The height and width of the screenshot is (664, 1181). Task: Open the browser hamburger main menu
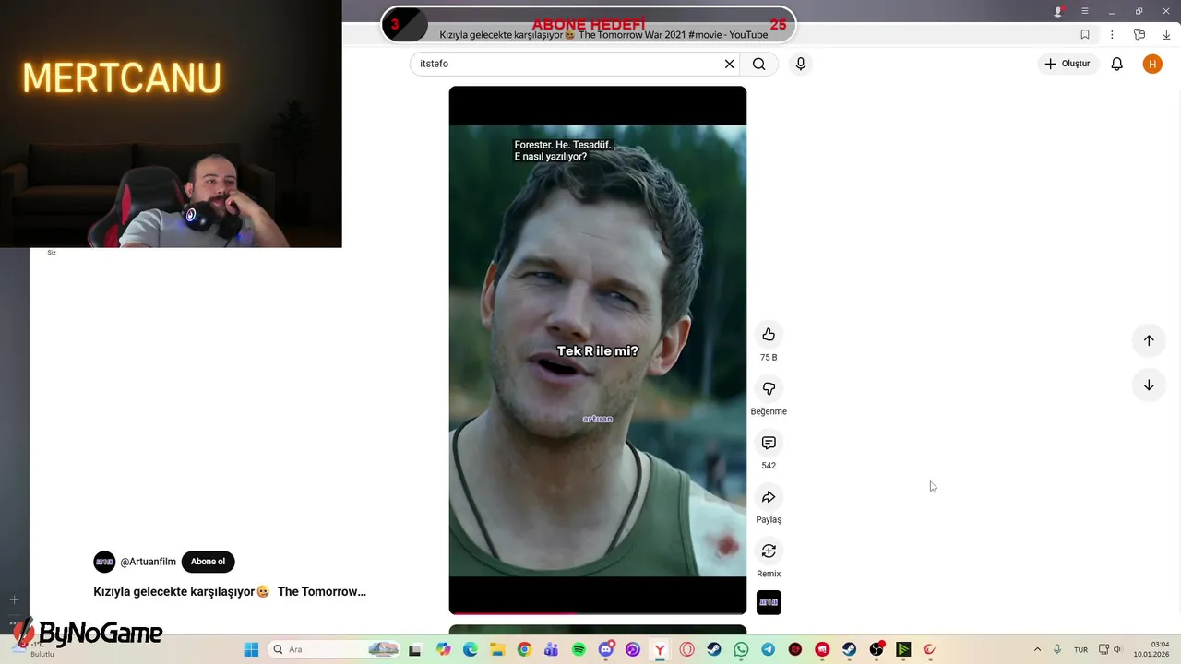[x=1085, y=11]
